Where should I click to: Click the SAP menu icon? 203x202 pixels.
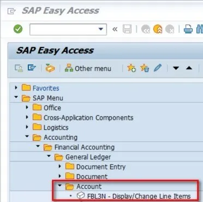pos(32,68)
